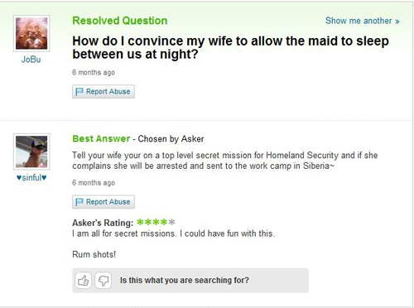414x308 pixels.
Task: Select the gray fifth star in Asker's Rating
Action: pos(171,222)
